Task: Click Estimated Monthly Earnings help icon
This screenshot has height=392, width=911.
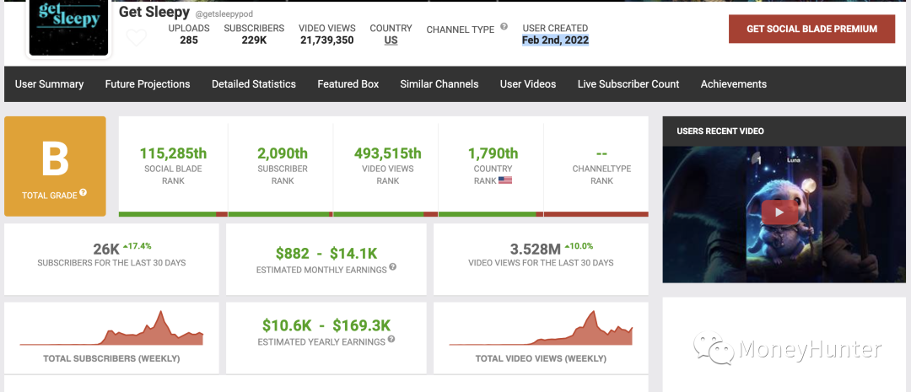Action: 393,267
